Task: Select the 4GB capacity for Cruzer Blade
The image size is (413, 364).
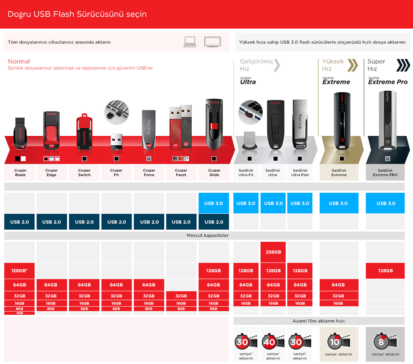Action: tap(19, 313)
